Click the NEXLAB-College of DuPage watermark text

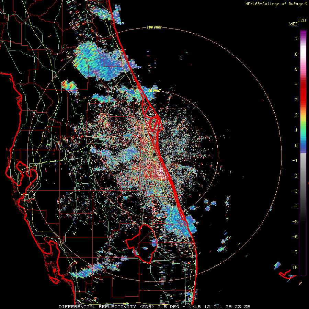276,4
